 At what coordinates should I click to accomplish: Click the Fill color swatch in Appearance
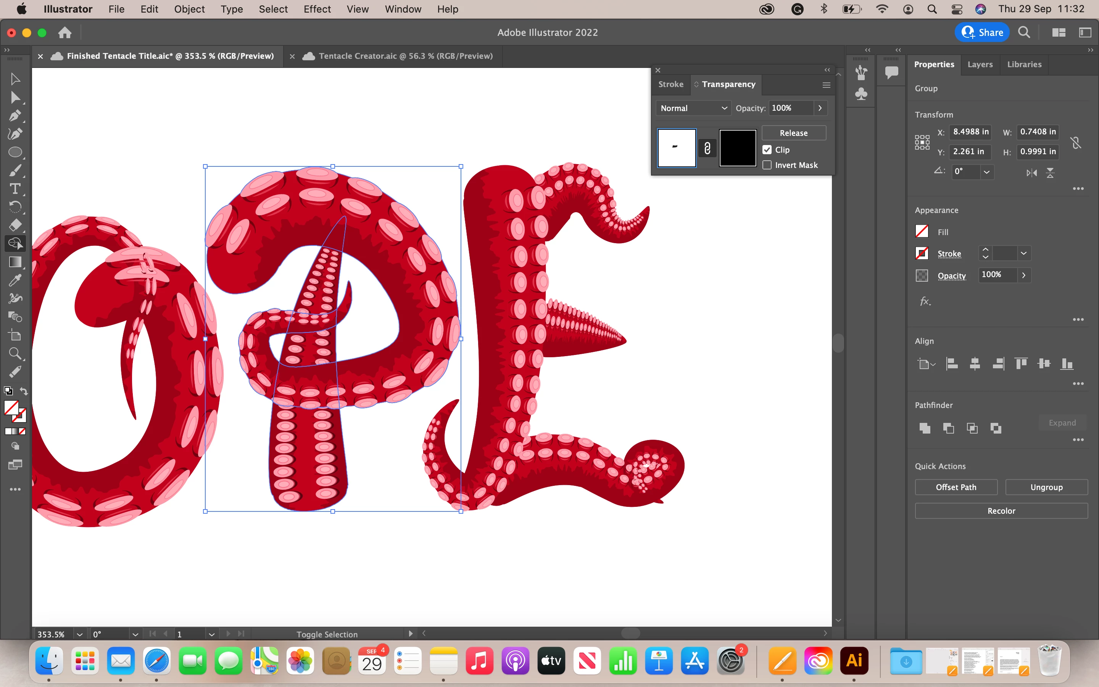click(922, 232)
